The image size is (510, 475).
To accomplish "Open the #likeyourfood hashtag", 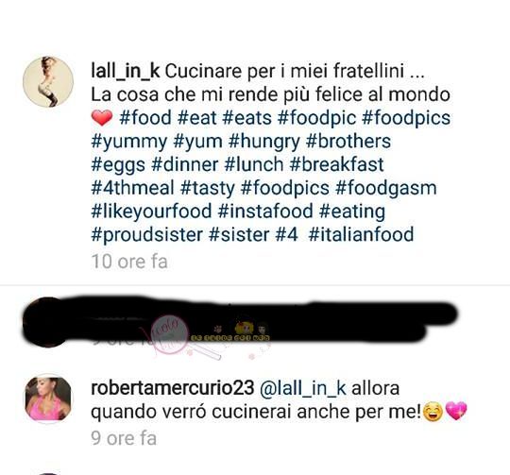I will click(x=151, y=212).
